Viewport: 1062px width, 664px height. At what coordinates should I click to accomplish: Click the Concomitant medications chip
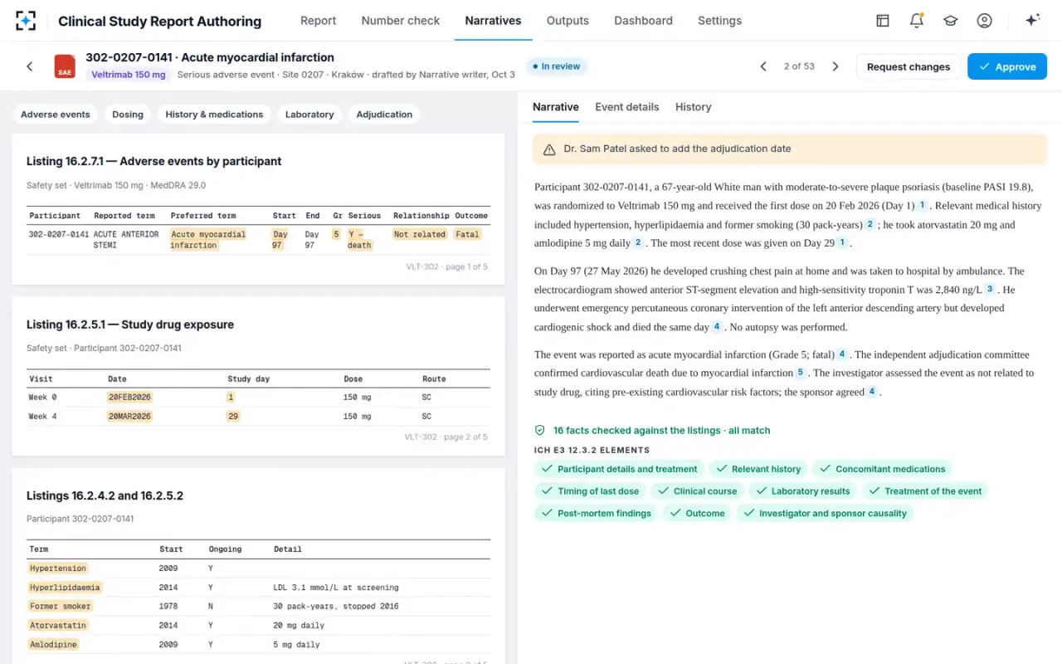882,469
